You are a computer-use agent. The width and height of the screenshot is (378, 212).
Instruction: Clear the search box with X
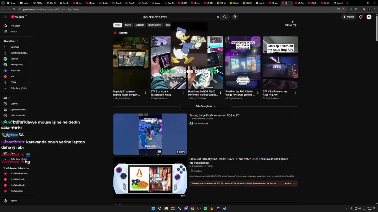point(218,17)
